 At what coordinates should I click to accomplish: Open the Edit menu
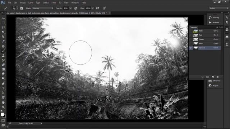[x=15, y=3]
